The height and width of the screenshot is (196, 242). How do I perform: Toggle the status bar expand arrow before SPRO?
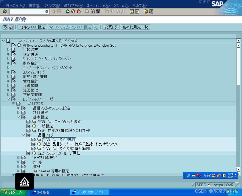(x=193, y=184)
